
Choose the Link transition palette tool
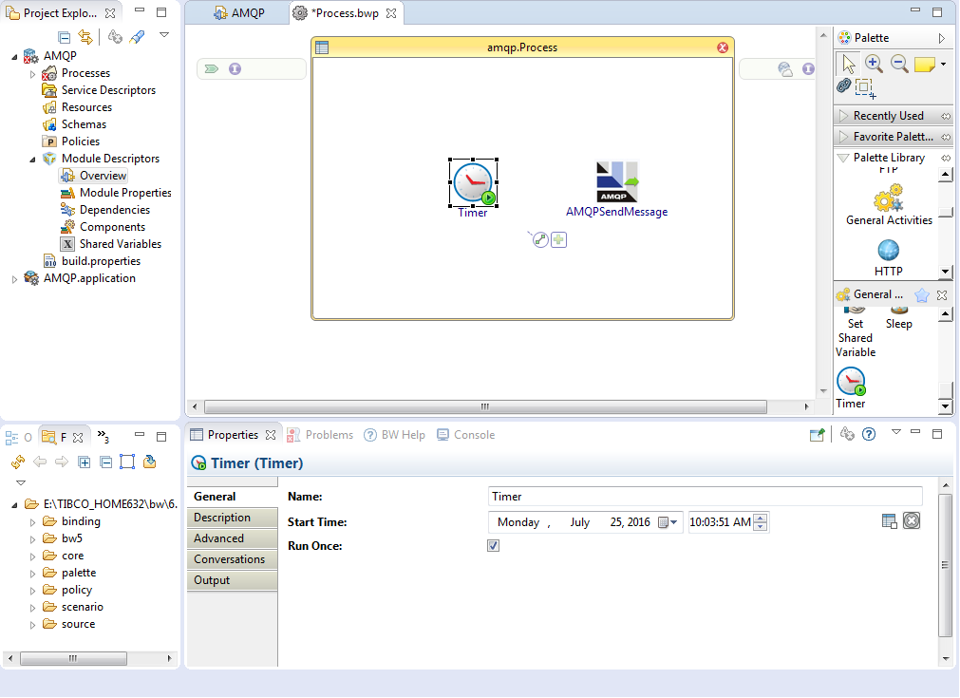pyautogui.click(x=843, y=85)
